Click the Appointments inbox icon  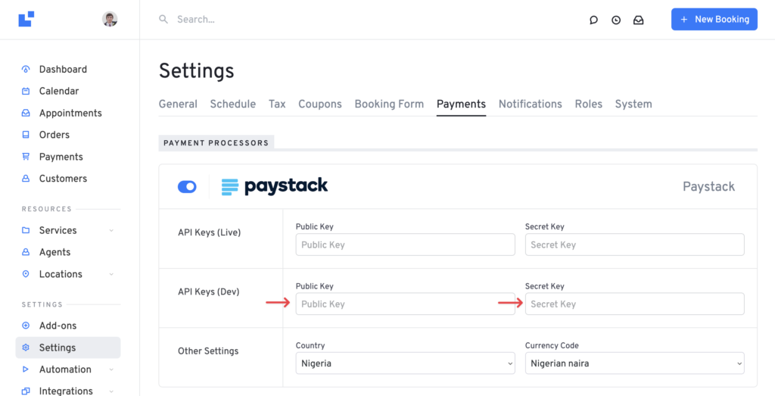26,114
